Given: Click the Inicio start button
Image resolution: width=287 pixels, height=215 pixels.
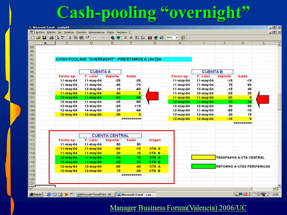Looking at the screenshot, I should (x=36, y=194).
